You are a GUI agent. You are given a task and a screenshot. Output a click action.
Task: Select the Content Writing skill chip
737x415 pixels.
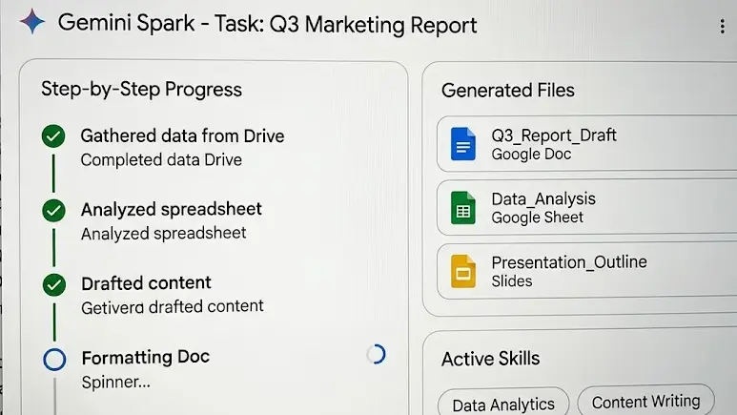[645, 402]
